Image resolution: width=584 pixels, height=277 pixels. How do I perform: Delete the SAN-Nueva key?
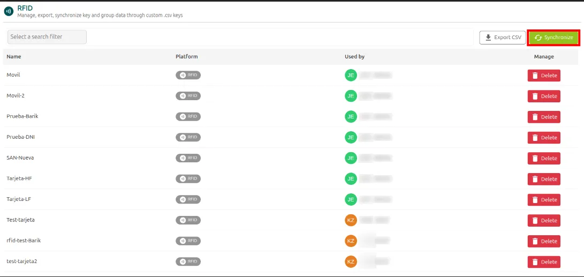tap(544, 158)
